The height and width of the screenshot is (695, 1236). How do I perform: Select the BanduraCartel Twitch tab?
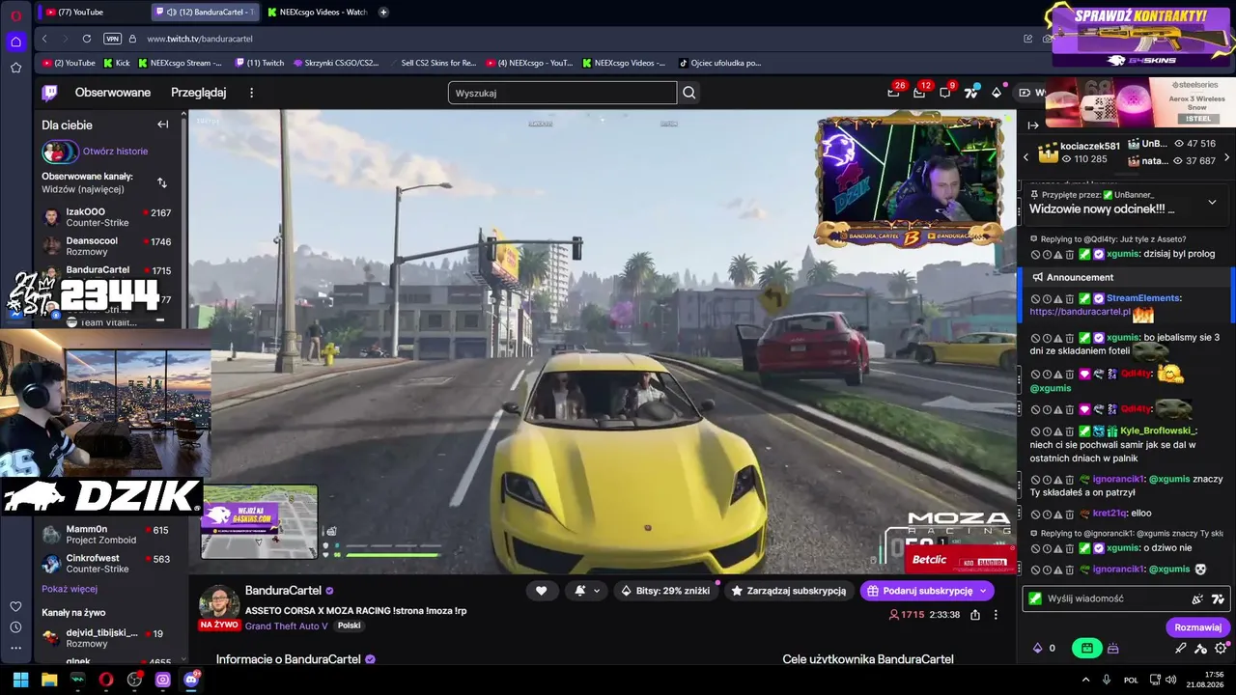click(x=205, y=13)
